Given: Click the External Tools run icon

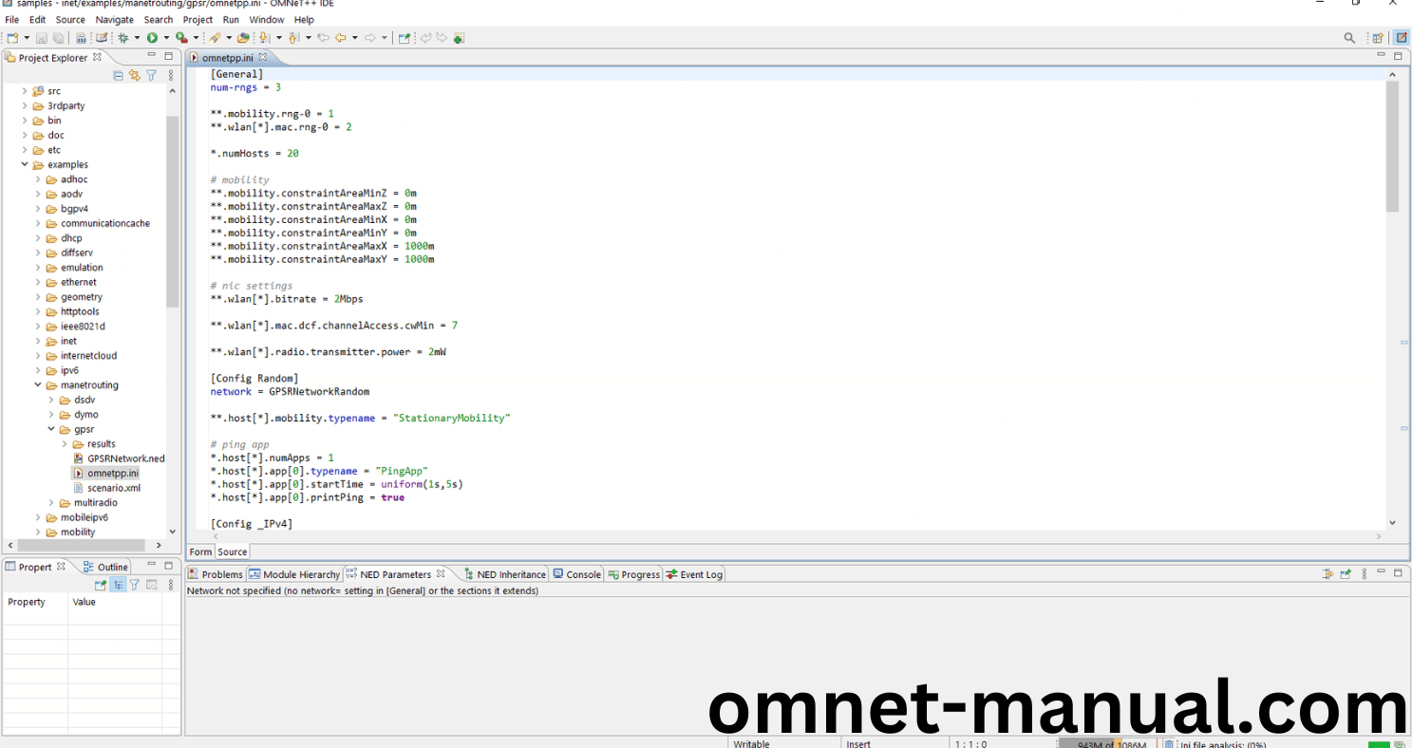Looking at the screenshot, I should [181, 38].
